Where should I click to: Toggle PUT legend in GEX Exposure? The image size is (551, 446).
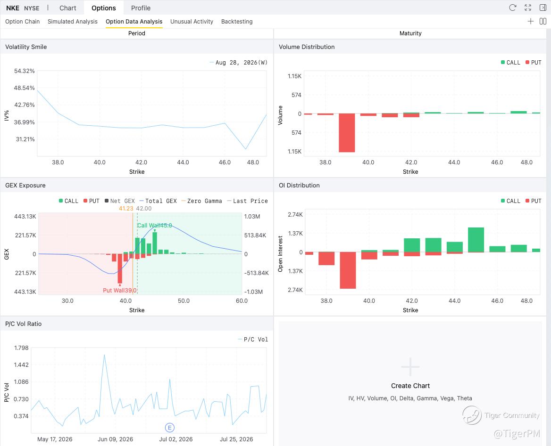92,201
